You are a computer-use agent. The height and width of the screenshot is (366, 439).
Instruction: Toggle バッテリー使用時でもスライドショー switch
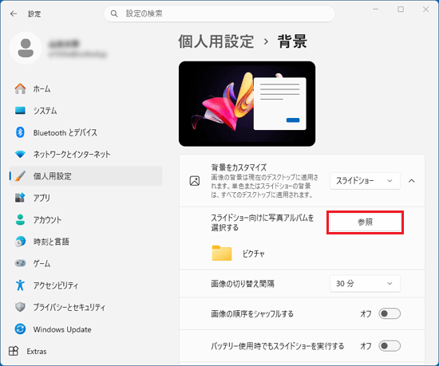pyautogui.click(x=390, y=346)
